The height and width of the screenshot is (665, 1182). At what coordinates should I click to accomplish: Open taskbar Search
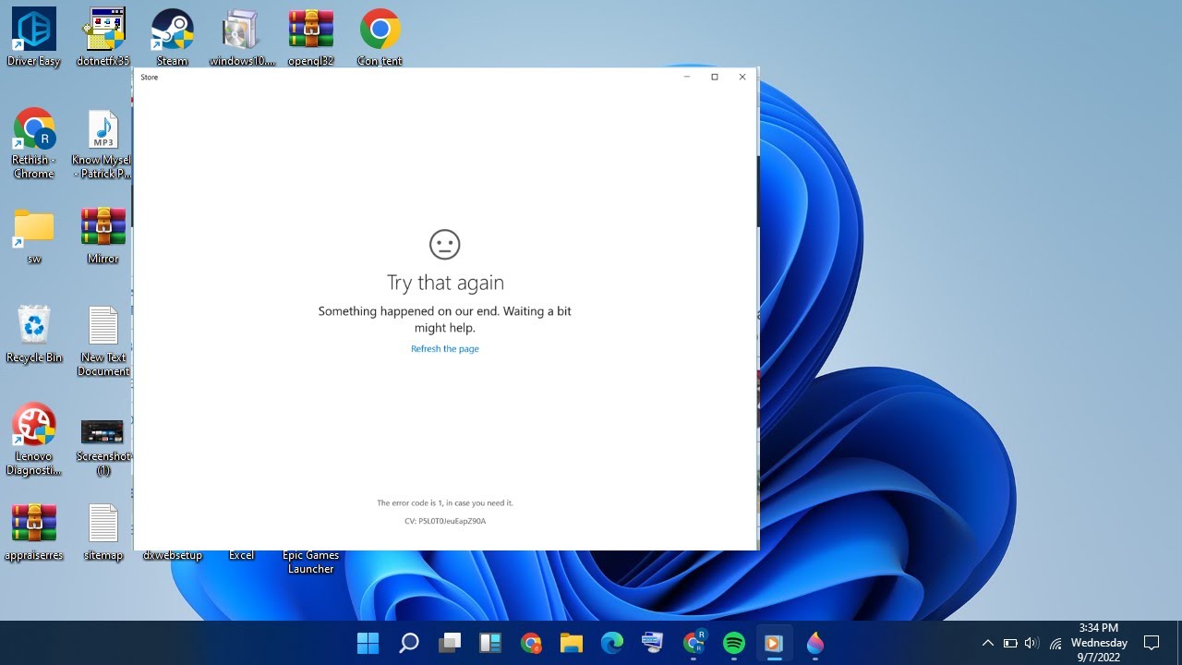(409, 643)
